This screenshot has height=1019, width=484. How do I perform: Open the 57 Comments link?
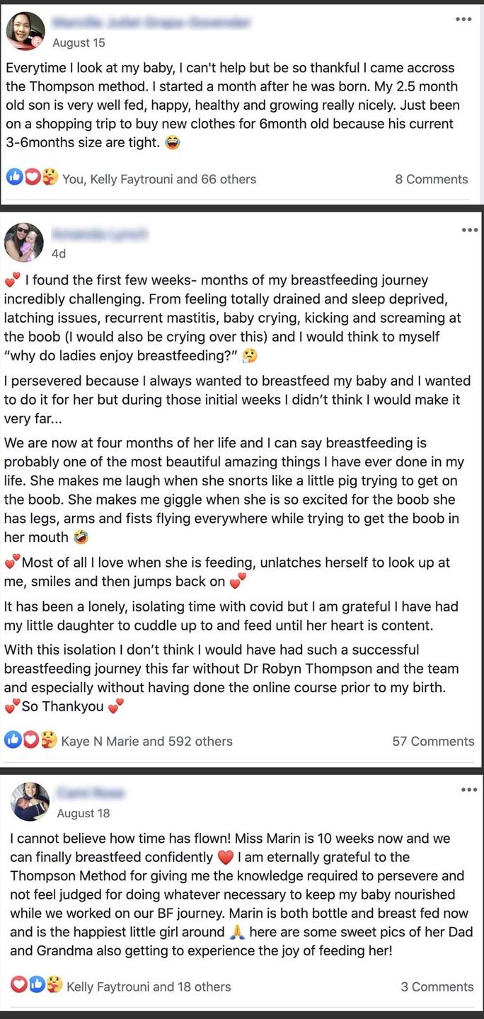pyautogui.click(x=433, y=741)
